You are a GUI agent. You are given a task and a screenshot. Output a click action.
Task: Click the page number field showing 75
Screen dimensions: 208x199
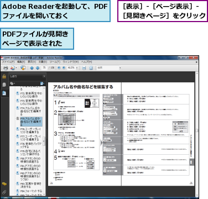[44, 68]
